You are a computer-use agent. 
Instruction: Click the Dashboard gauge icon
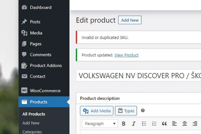24,7
